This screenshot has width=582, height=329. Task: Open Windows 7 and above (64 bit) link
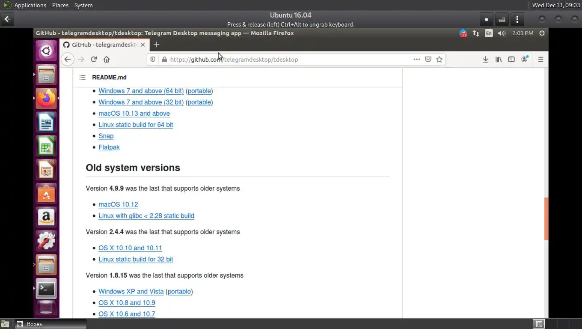141,91
